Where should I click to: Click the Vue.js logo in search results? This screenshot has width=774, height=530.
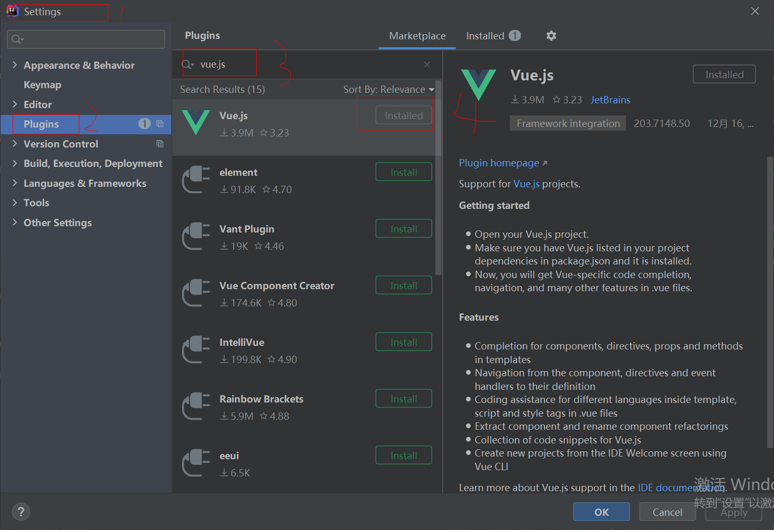(x=196, y=122)
